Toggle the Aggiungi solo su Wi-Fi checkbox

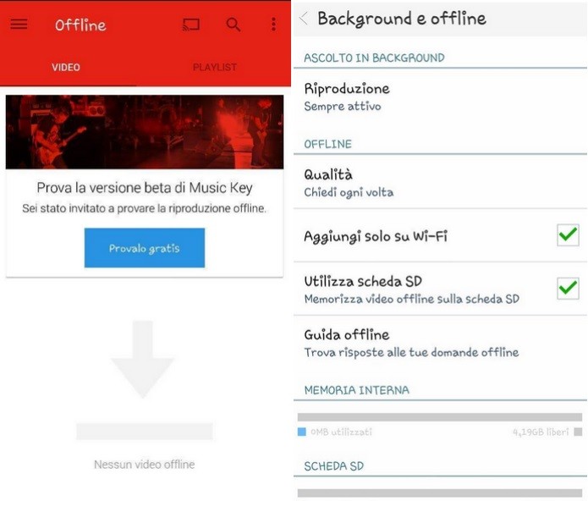[x=568, y=235]
